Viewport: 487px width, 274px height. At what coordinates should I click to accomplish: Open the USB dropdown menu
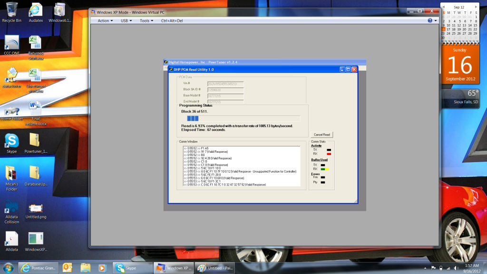[126, 21]
